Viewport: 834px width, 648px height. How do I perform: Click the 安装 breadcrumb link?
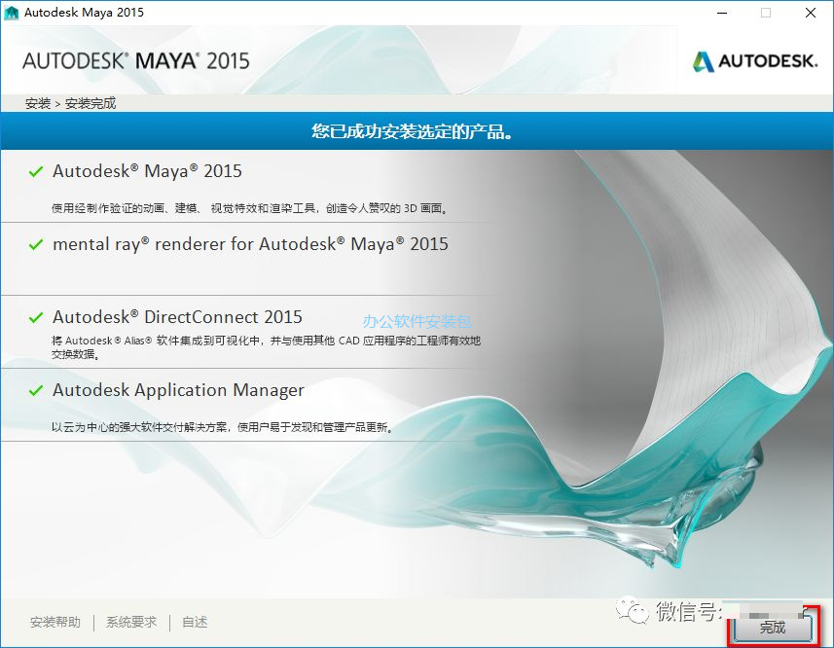pos(36,102)
